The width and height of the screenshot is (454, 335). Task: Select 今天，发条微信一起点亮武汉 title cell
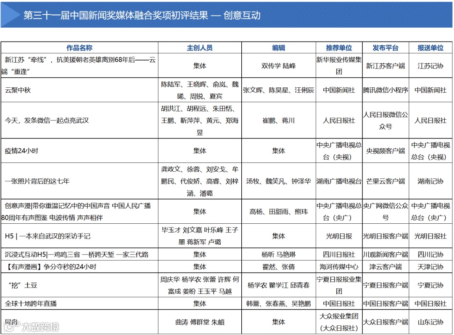click(79, 120)
